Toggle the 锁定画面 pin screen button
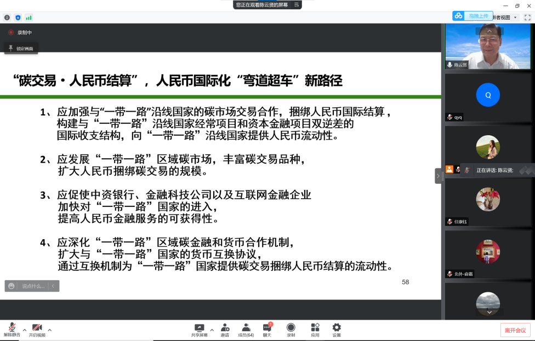The height and width of the screenshot is (341, 535). (20, 49)
